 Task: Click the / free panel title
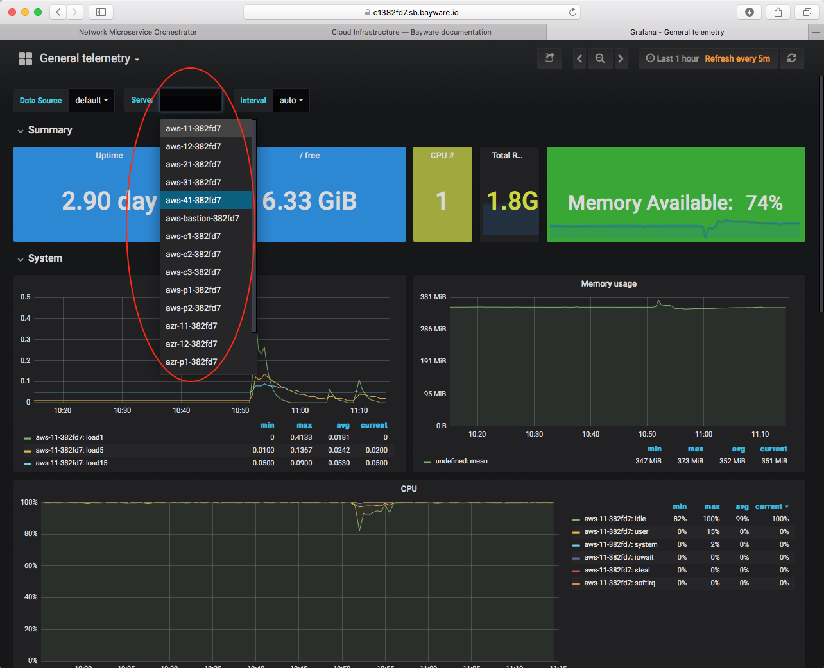309,155
